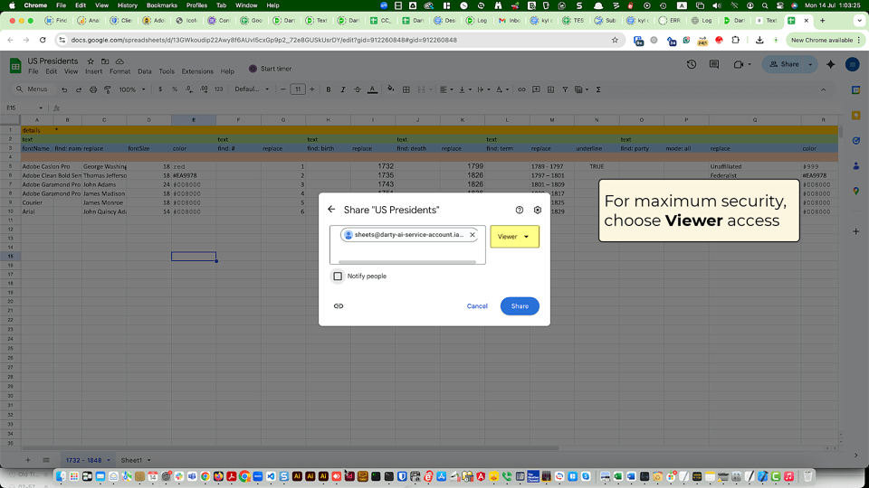The image size is (869, 488).
Task: Open the Default font dropdown
Action: [x=252, y=89]
